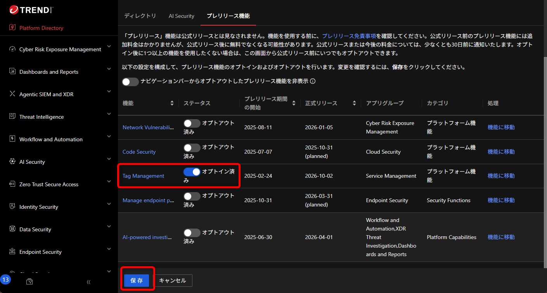Click the AI Security sidebar icon
547x293 pixels.
click(11, 162)
